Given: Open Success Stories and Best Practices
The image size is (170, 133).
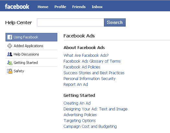Looking at the screenshot, I should 94,73.
